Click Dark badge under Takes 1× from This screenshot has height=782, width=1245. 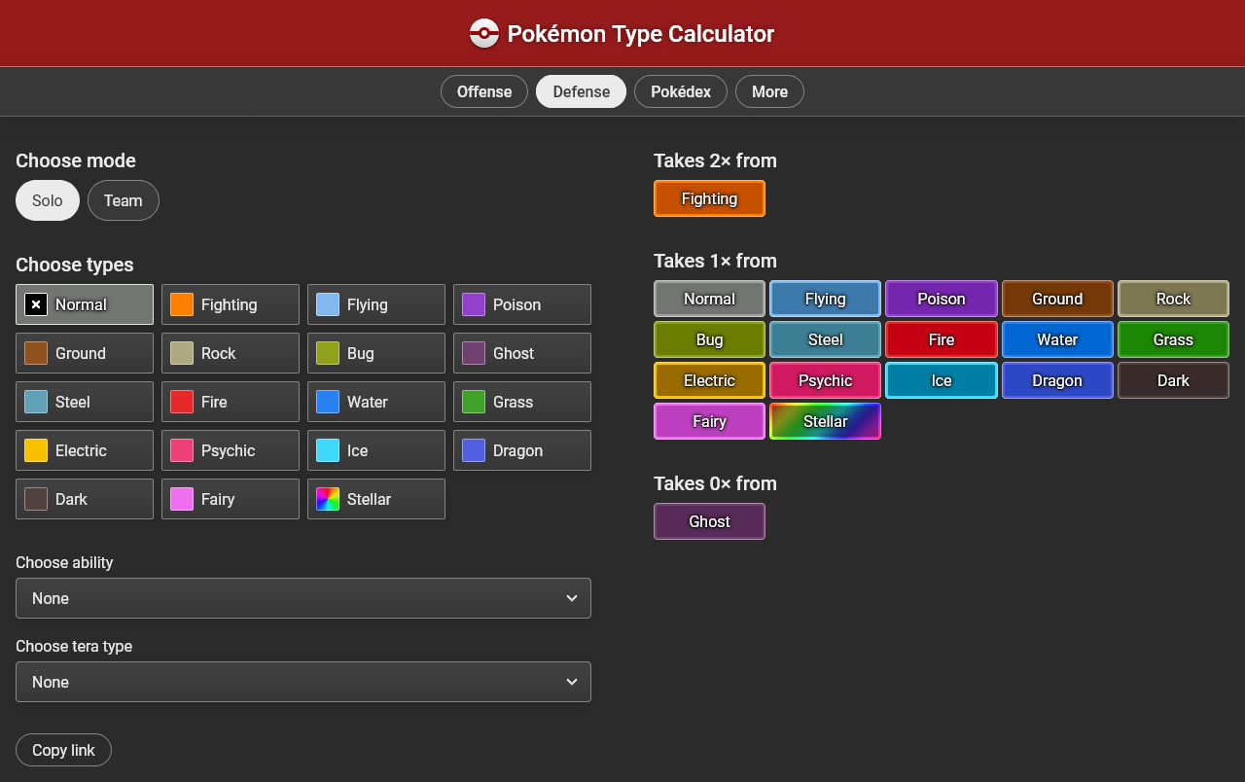tap(1173, 380)
